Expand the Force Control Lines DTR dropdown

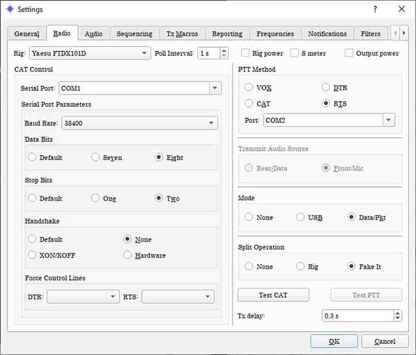point(83,296)
